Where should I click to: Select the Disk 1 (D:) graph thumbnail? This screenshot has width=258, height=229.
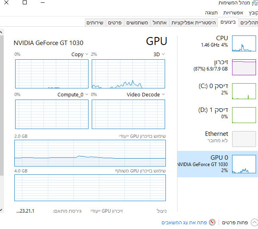pyautogui.click(x=244, y=115)
